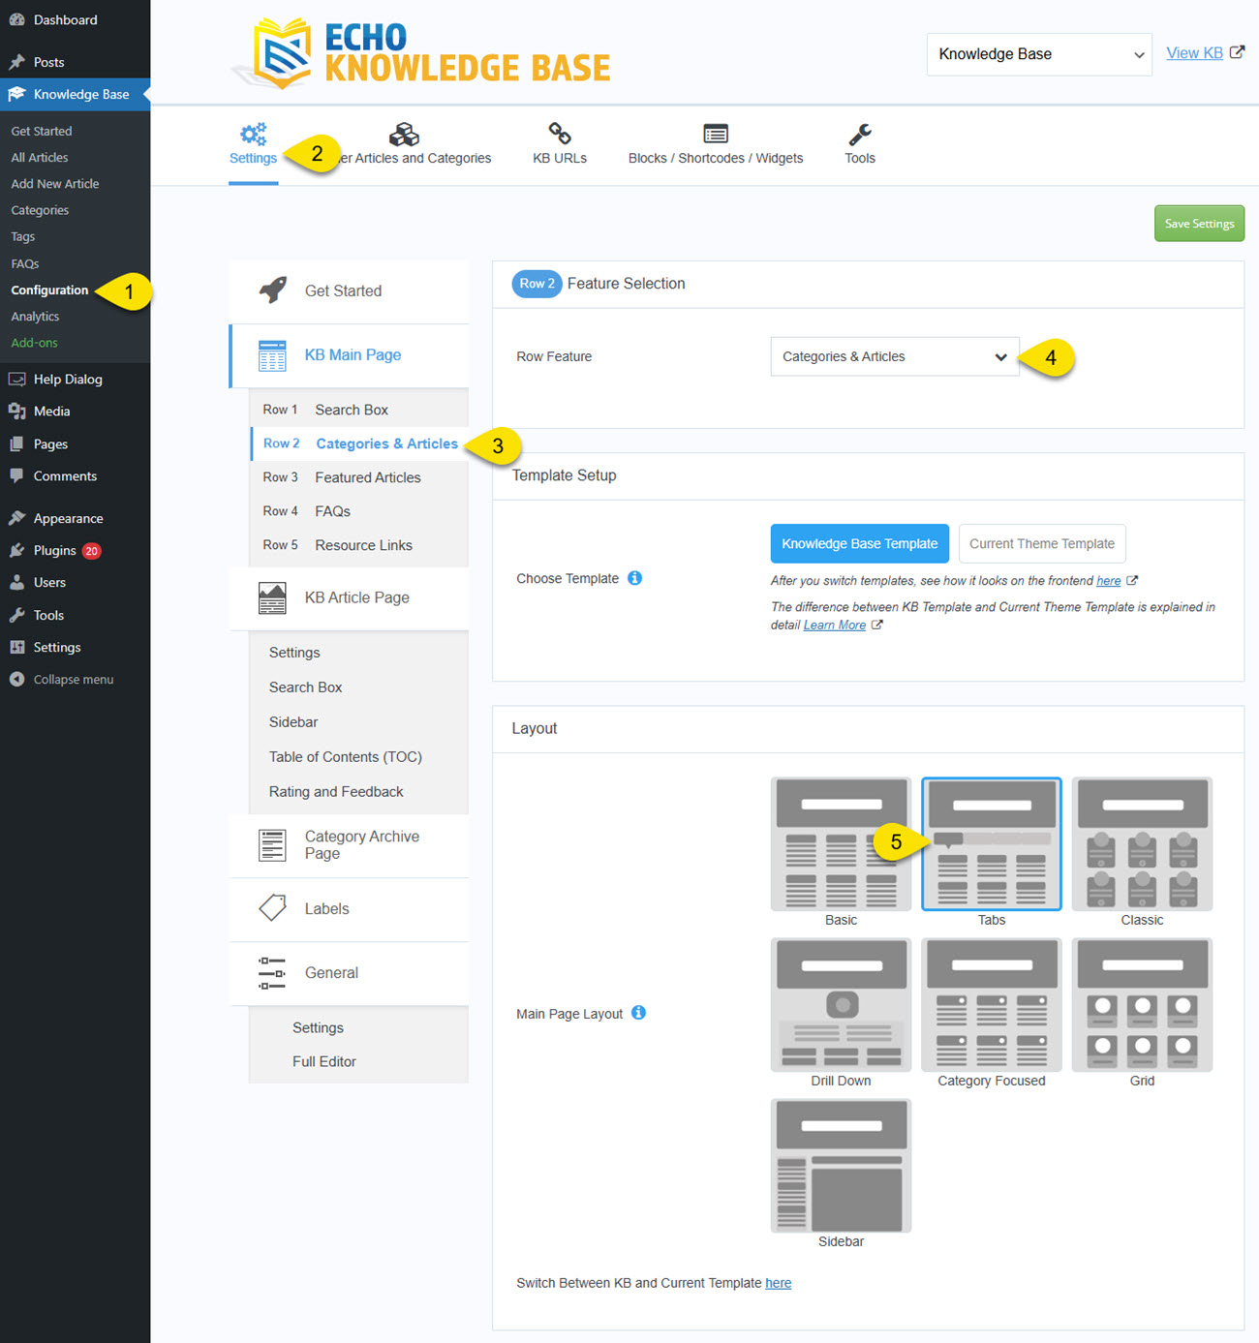Choose the Drill Down layout option
Screen dimensions: 1259x1343
click(x=840, y=1004)
